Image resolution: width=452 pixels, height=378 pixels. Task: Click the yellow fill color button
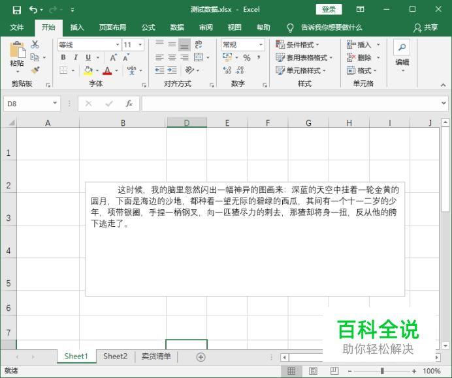(88, 70)
